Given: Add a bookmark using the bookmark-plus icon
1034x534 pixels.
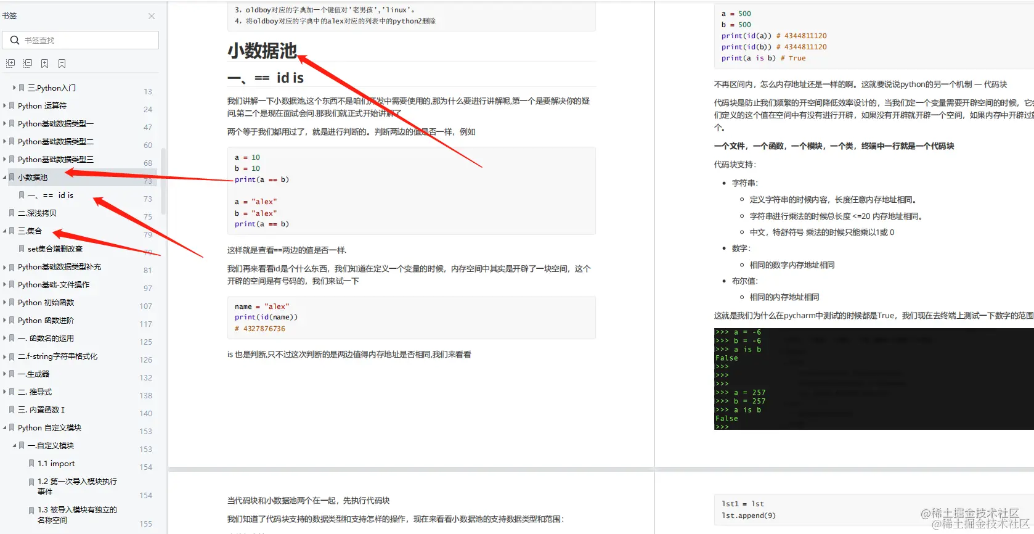Looking at the screenshot, I should pos(45,64).
